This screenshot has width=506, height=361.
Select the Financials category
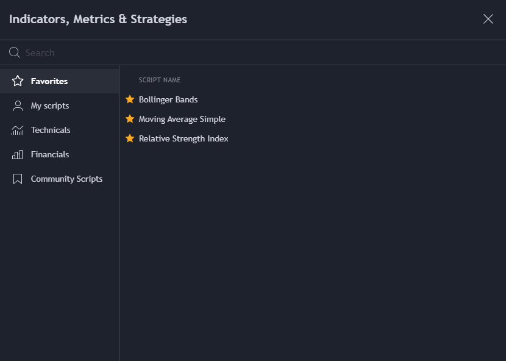tap(59, 154)
